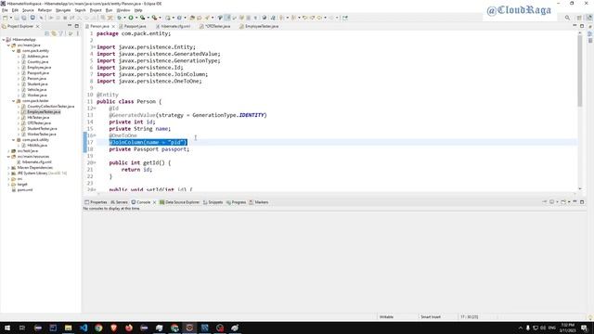594x334 pixels.
Task: Minimize the Project Explorer panel
Action: click(70, 26)
